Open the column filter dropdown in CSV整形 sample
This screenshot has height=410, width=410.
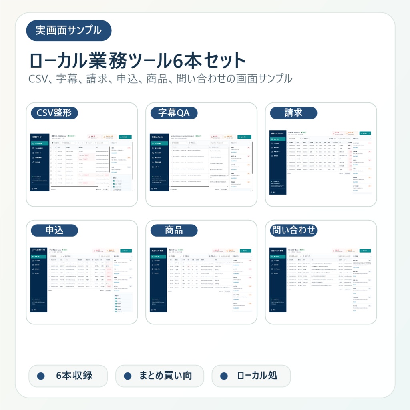[x=68, y=143]
